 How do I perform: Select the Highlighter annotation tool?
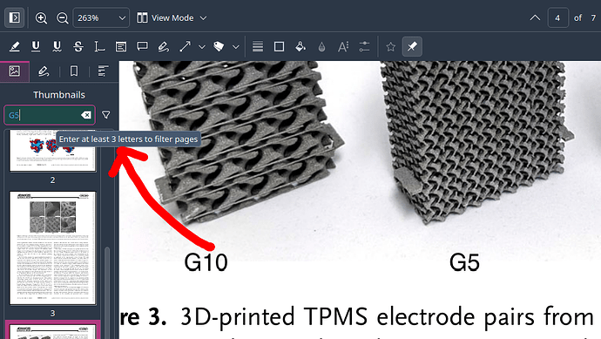[x=15, y=47]
